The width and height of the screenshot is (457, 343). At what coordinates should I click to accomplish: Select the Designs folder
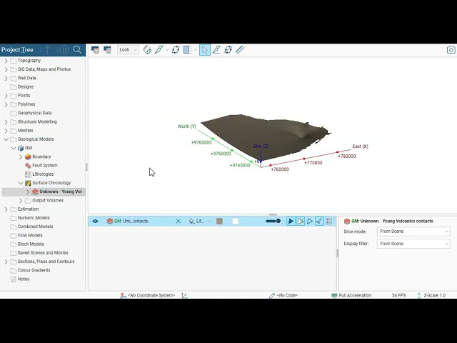[26, 87]
